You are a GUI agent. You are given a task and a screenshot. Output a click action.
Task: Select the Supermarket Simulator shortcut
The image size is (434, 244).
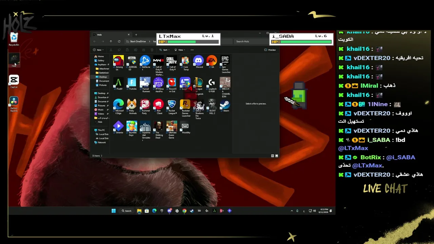point(145,131)
